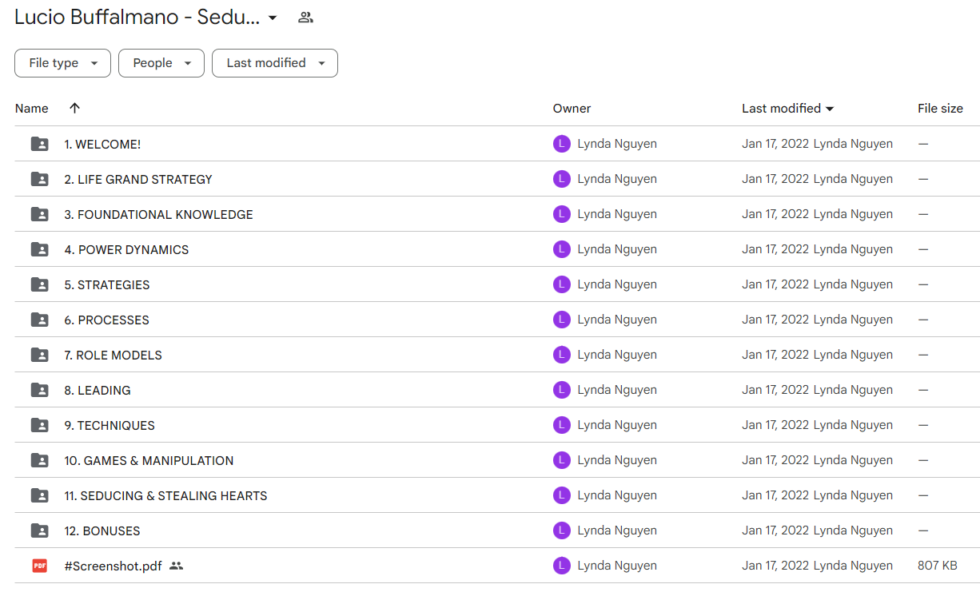Screen dimensions: 980x592
Task: Select the 10. GAMES & MANIPULATION folder icon
Action: pos(39,460)
